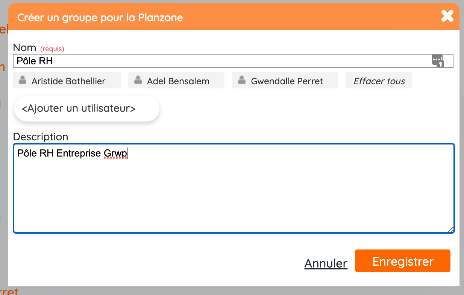The width and height of the screenshot is (464, 295).
Task: Save the group with the Enregistrer button
Action: click(402, 261)
